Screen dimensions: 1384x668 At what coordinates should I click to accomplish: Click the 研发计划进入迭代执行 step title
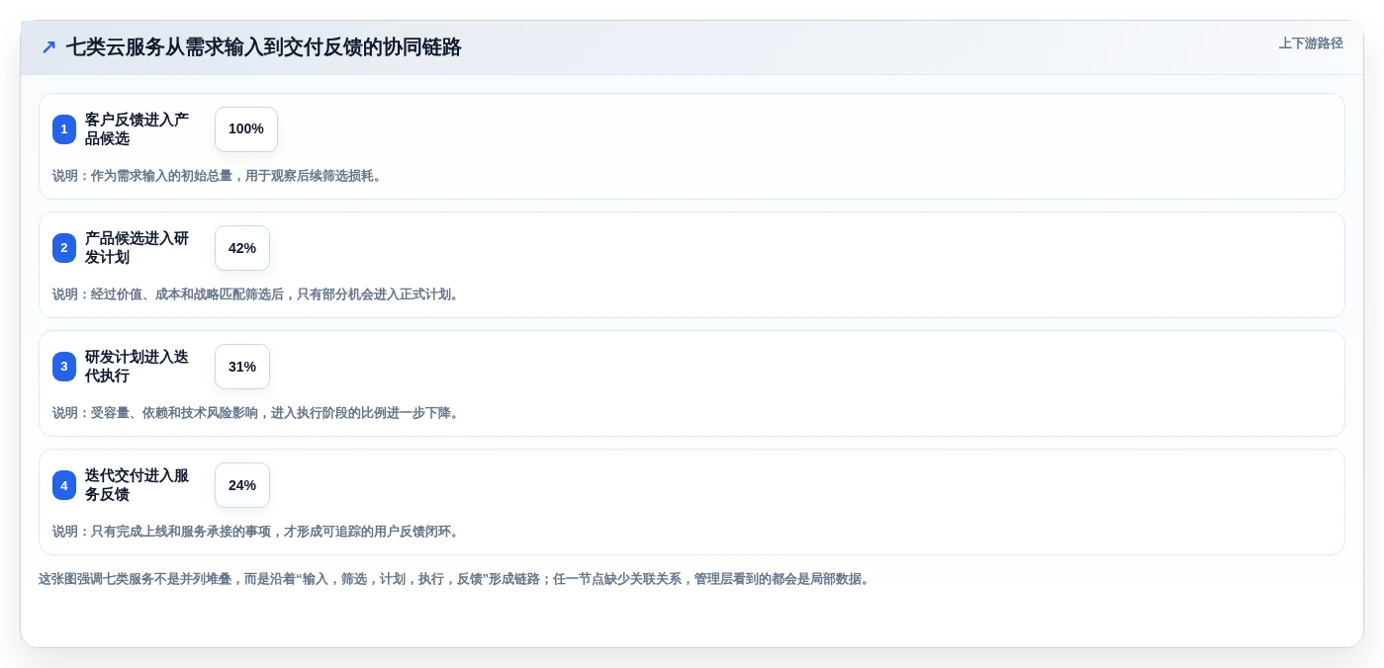(137, 367)
